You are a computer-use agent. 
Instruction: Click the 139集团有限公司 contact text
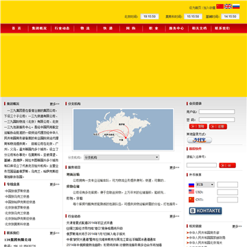pyautogui.click(x=18, y=240)
